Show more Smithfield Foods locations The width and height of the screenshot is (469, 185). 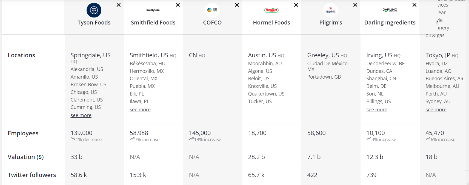click(x=140, y=110)
